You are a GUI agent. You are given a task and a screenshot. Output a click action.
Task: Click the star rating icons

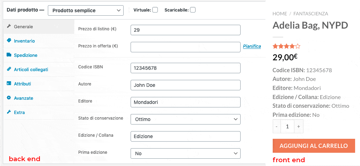(286, 46)
